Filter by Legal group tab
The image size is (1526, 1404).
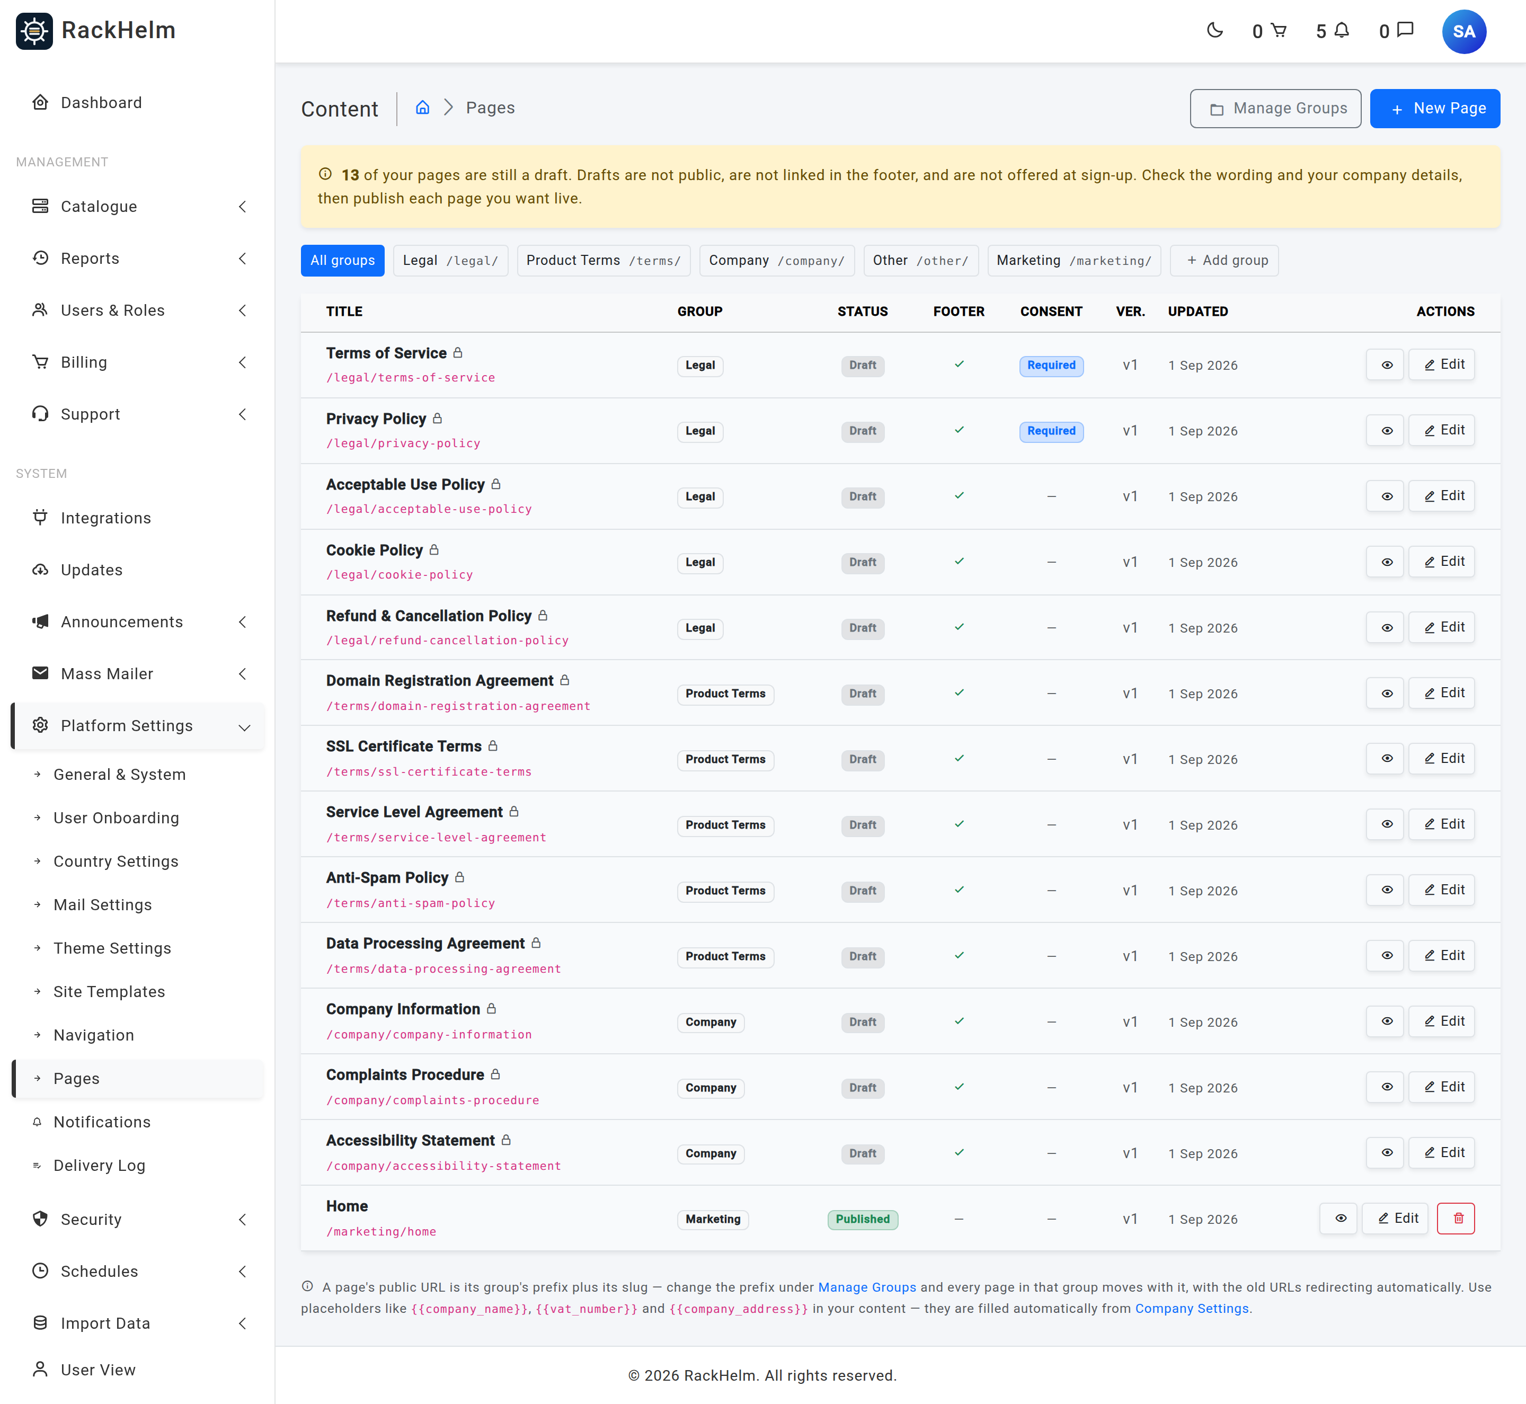(x=451, y=261)
